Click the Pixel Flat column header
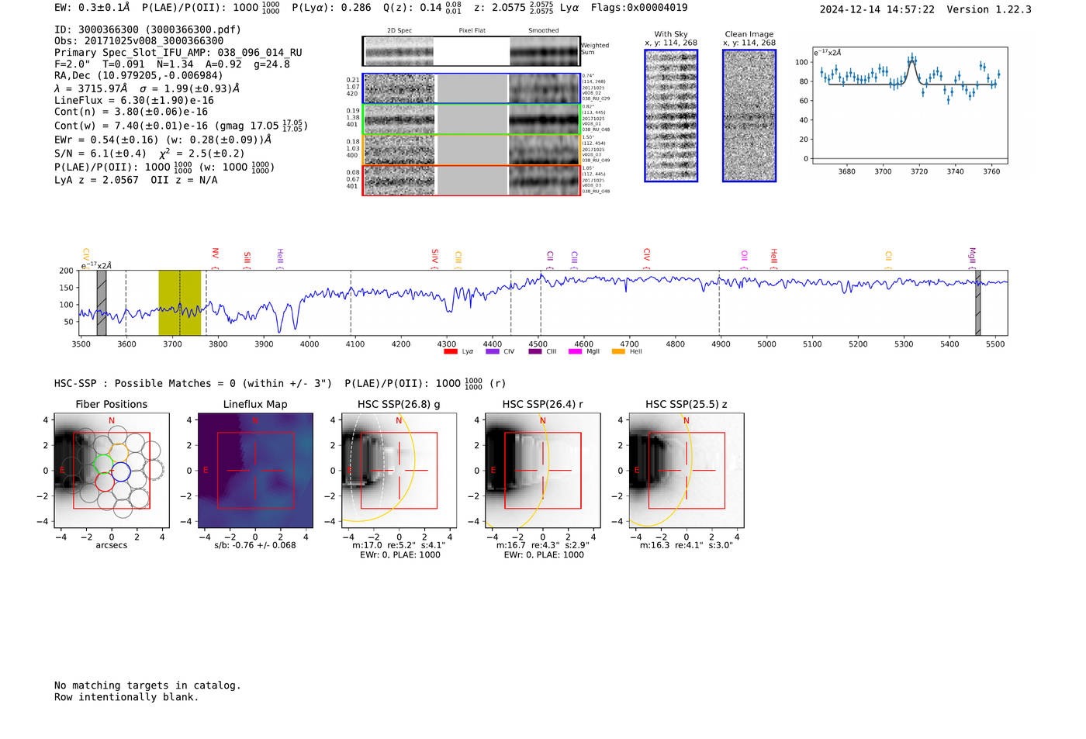 point(472,31)
